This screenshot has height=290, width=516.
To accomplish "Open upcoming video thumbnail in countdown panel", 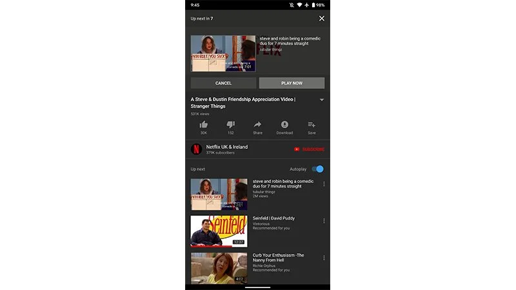I will click(223, 53).
